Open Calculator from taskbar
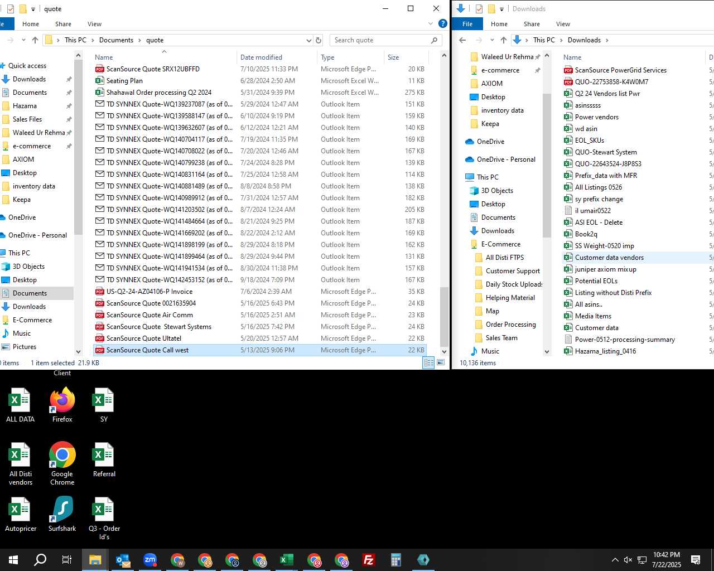 pyautogui.click(x=396, y=560)
